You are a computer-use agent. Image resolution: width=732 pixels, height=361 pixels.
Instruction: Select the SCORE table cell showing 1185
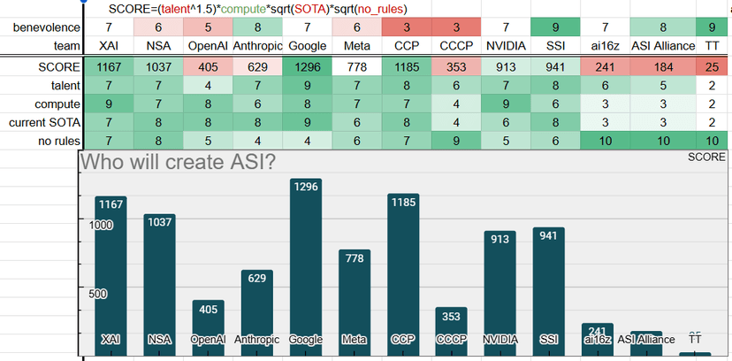click(x=407, y=67)
